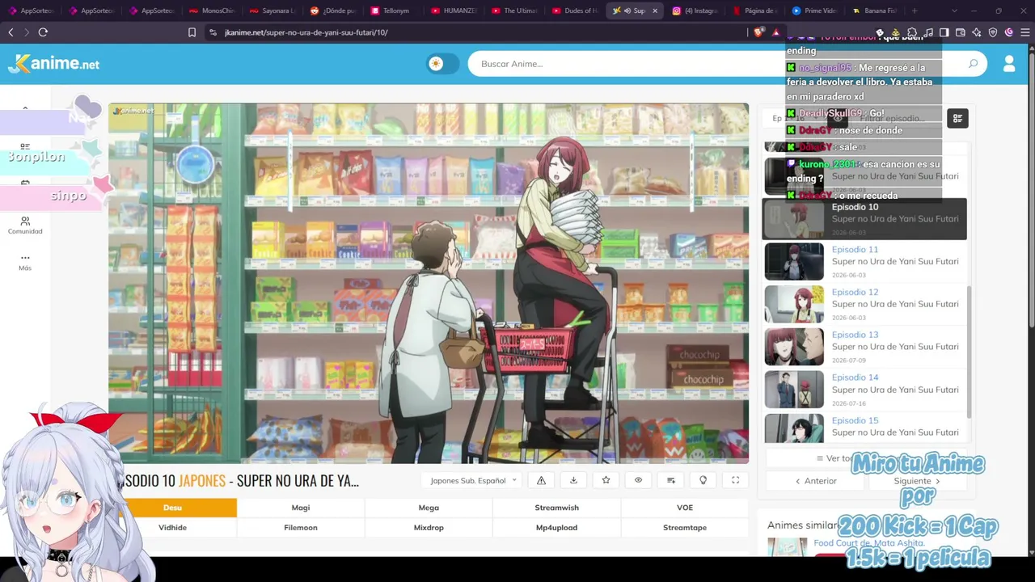Viewport: 1035px width, 582px height.
Task: Click the episode title heading text 'SUPER NO URA DE YA...'
Action: pos(298,481)
